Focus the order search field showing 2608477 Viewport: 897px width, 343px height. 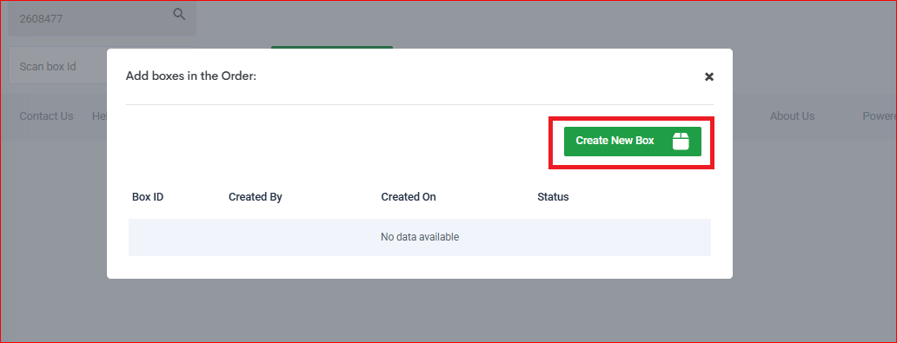(x=102, y=18)
